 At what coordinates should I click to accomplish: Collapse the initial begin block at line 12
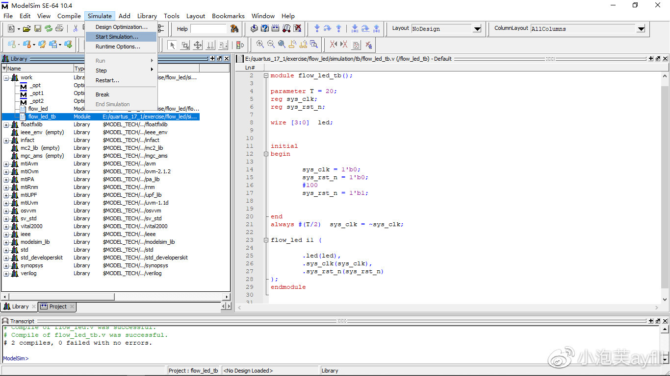pos(266,154)
